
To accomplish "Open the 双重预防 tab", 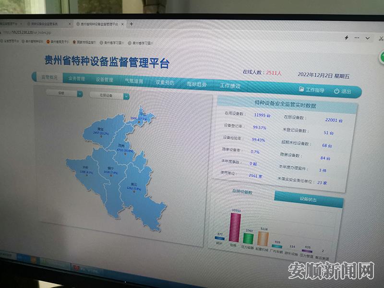I will (165, 83).
